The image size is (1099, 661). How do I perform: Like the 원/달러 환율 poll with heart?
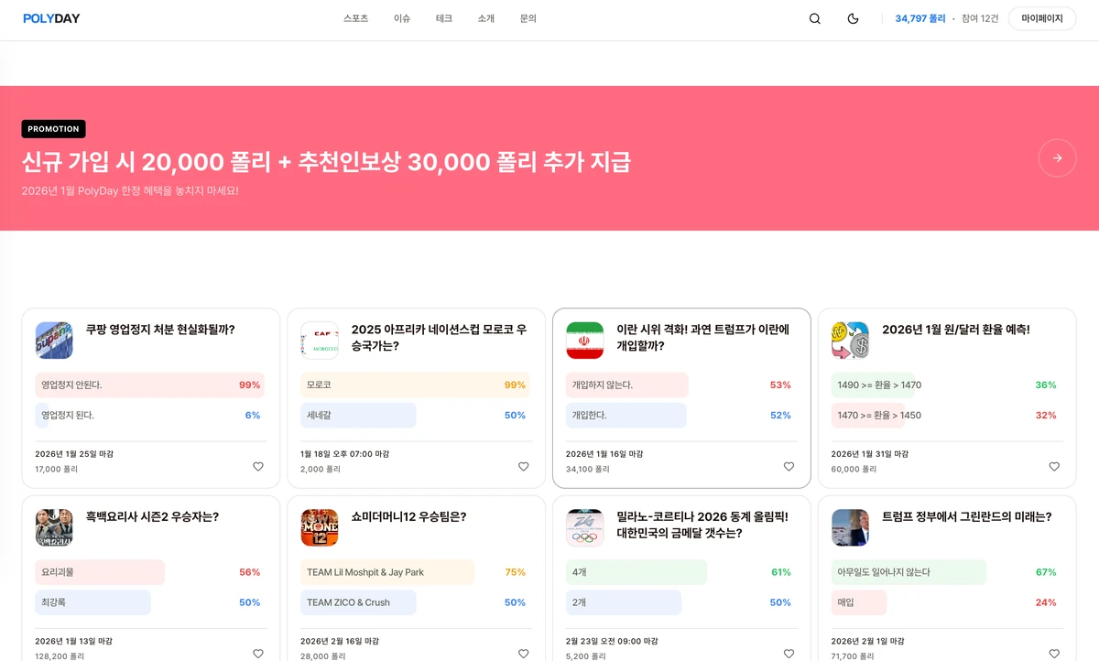pyautogui.click(x=1054, y=466)
